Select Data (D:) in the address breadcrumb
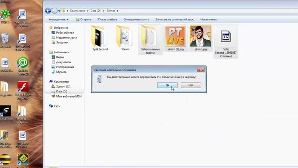Screen dimensions: 298x168 pos(96,11)
